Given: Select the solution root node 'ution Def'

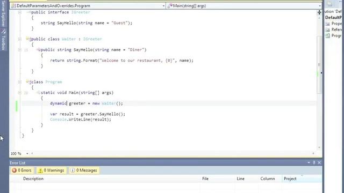Looking at the screenshot, I should [x=333, y=11].
